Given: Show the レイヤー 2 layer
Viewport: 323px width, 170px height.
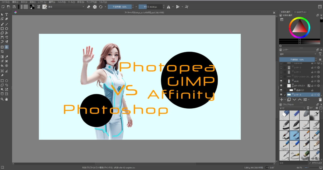Looking at the screenshot, I should tap(281, 68).
